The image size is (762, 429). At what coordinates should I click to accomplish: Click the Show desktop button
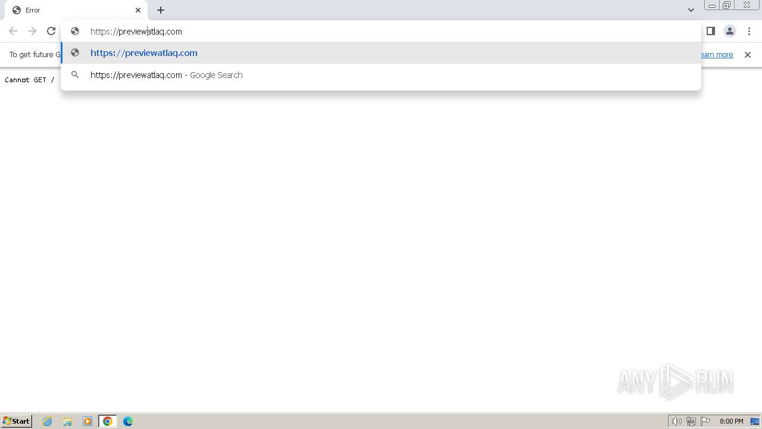click(x=755, y=421)
